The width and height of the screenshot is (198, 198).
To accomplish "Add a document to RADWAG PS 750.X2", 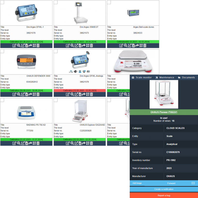I will tap(27, 143).
